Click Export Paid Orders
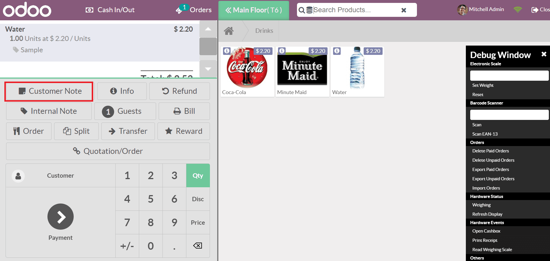The width and height of the screenshot is (550, 261). pyautogui.click(x=491, y=170)
